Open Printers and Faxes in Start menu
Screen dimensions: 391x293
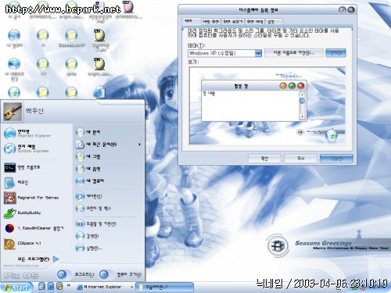click(93, 209)
